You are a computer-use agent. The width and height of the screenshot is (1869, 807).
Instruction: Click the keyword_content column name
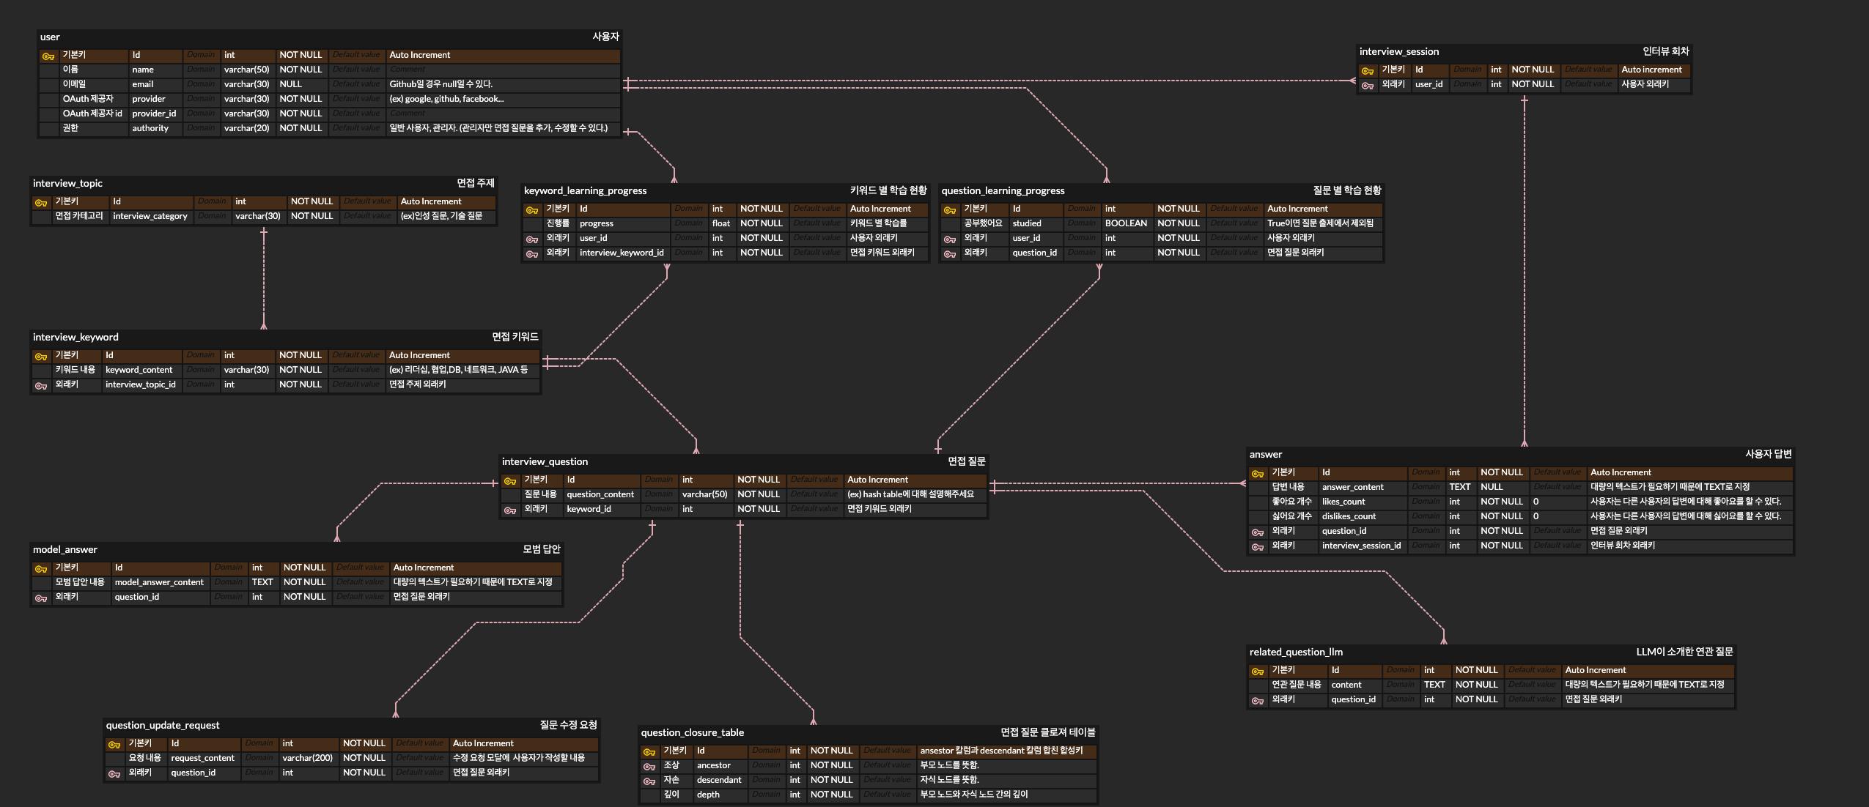tap(139, 370)
